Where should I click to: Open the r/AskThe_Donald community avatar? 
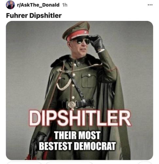click(10, 5)
